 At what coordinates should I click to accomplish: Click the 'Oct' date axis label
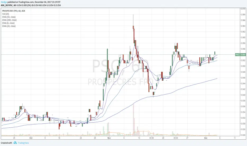point(31,138)
